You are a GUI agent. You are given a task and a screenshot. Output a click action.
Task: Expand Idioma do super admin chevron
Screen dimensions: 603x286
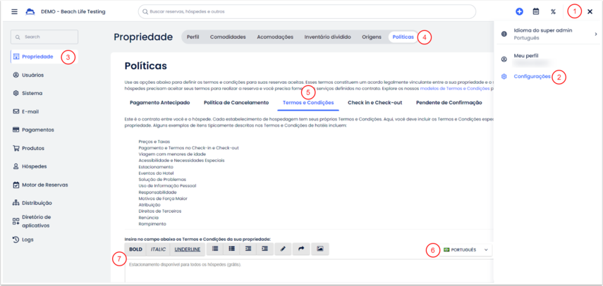(x=595, y=35)
